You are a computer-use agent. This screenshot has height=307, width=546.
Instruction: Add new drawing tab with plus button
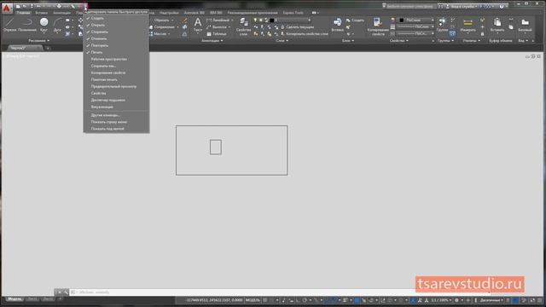(48, 49)
